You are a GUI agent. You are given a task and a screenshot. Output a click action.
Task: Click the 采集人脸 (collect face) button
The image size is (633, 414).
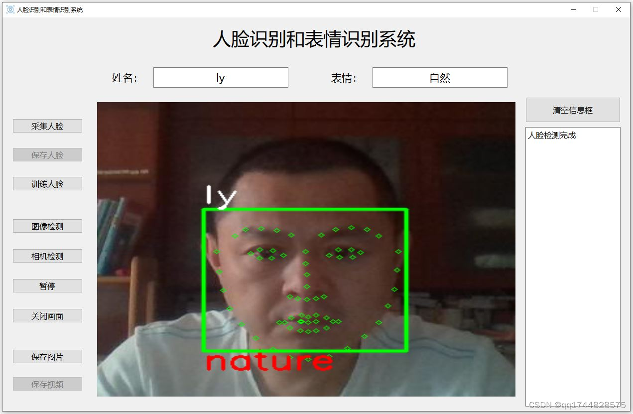(x=47, y=126)
